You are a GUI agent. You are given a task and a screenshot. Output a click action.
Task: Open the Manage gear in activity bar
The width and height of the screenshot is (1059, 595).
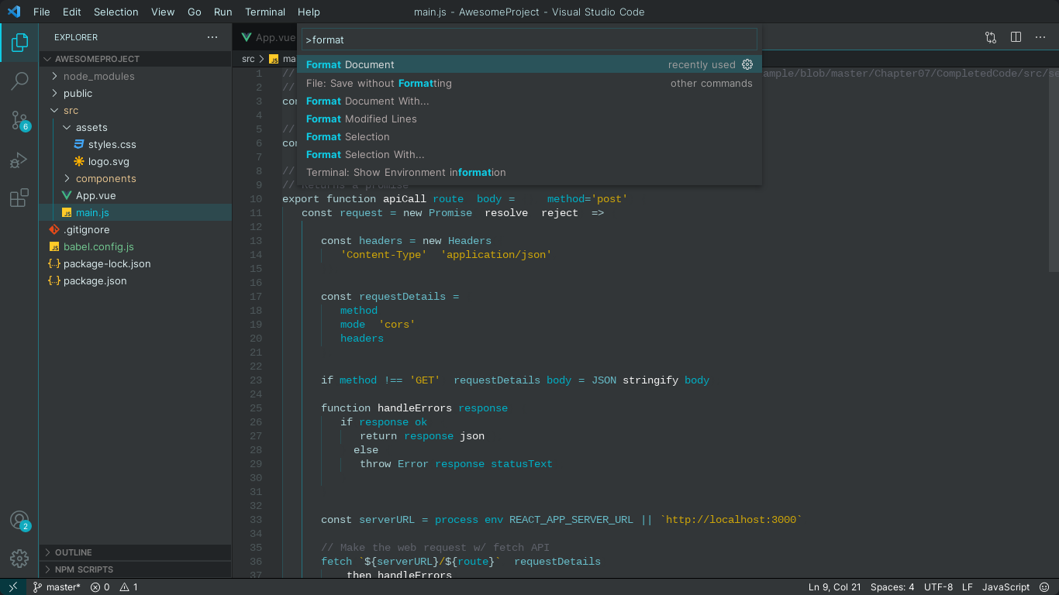[x=19, y=558]
